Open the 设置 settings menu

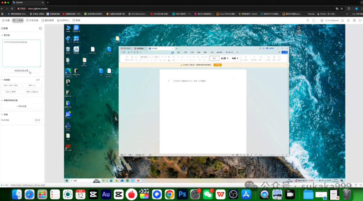(x=6, y=21)
